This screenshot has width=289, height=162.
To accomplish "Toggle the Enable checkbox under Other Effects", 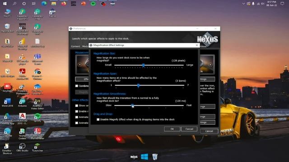I will click(77, 111).
